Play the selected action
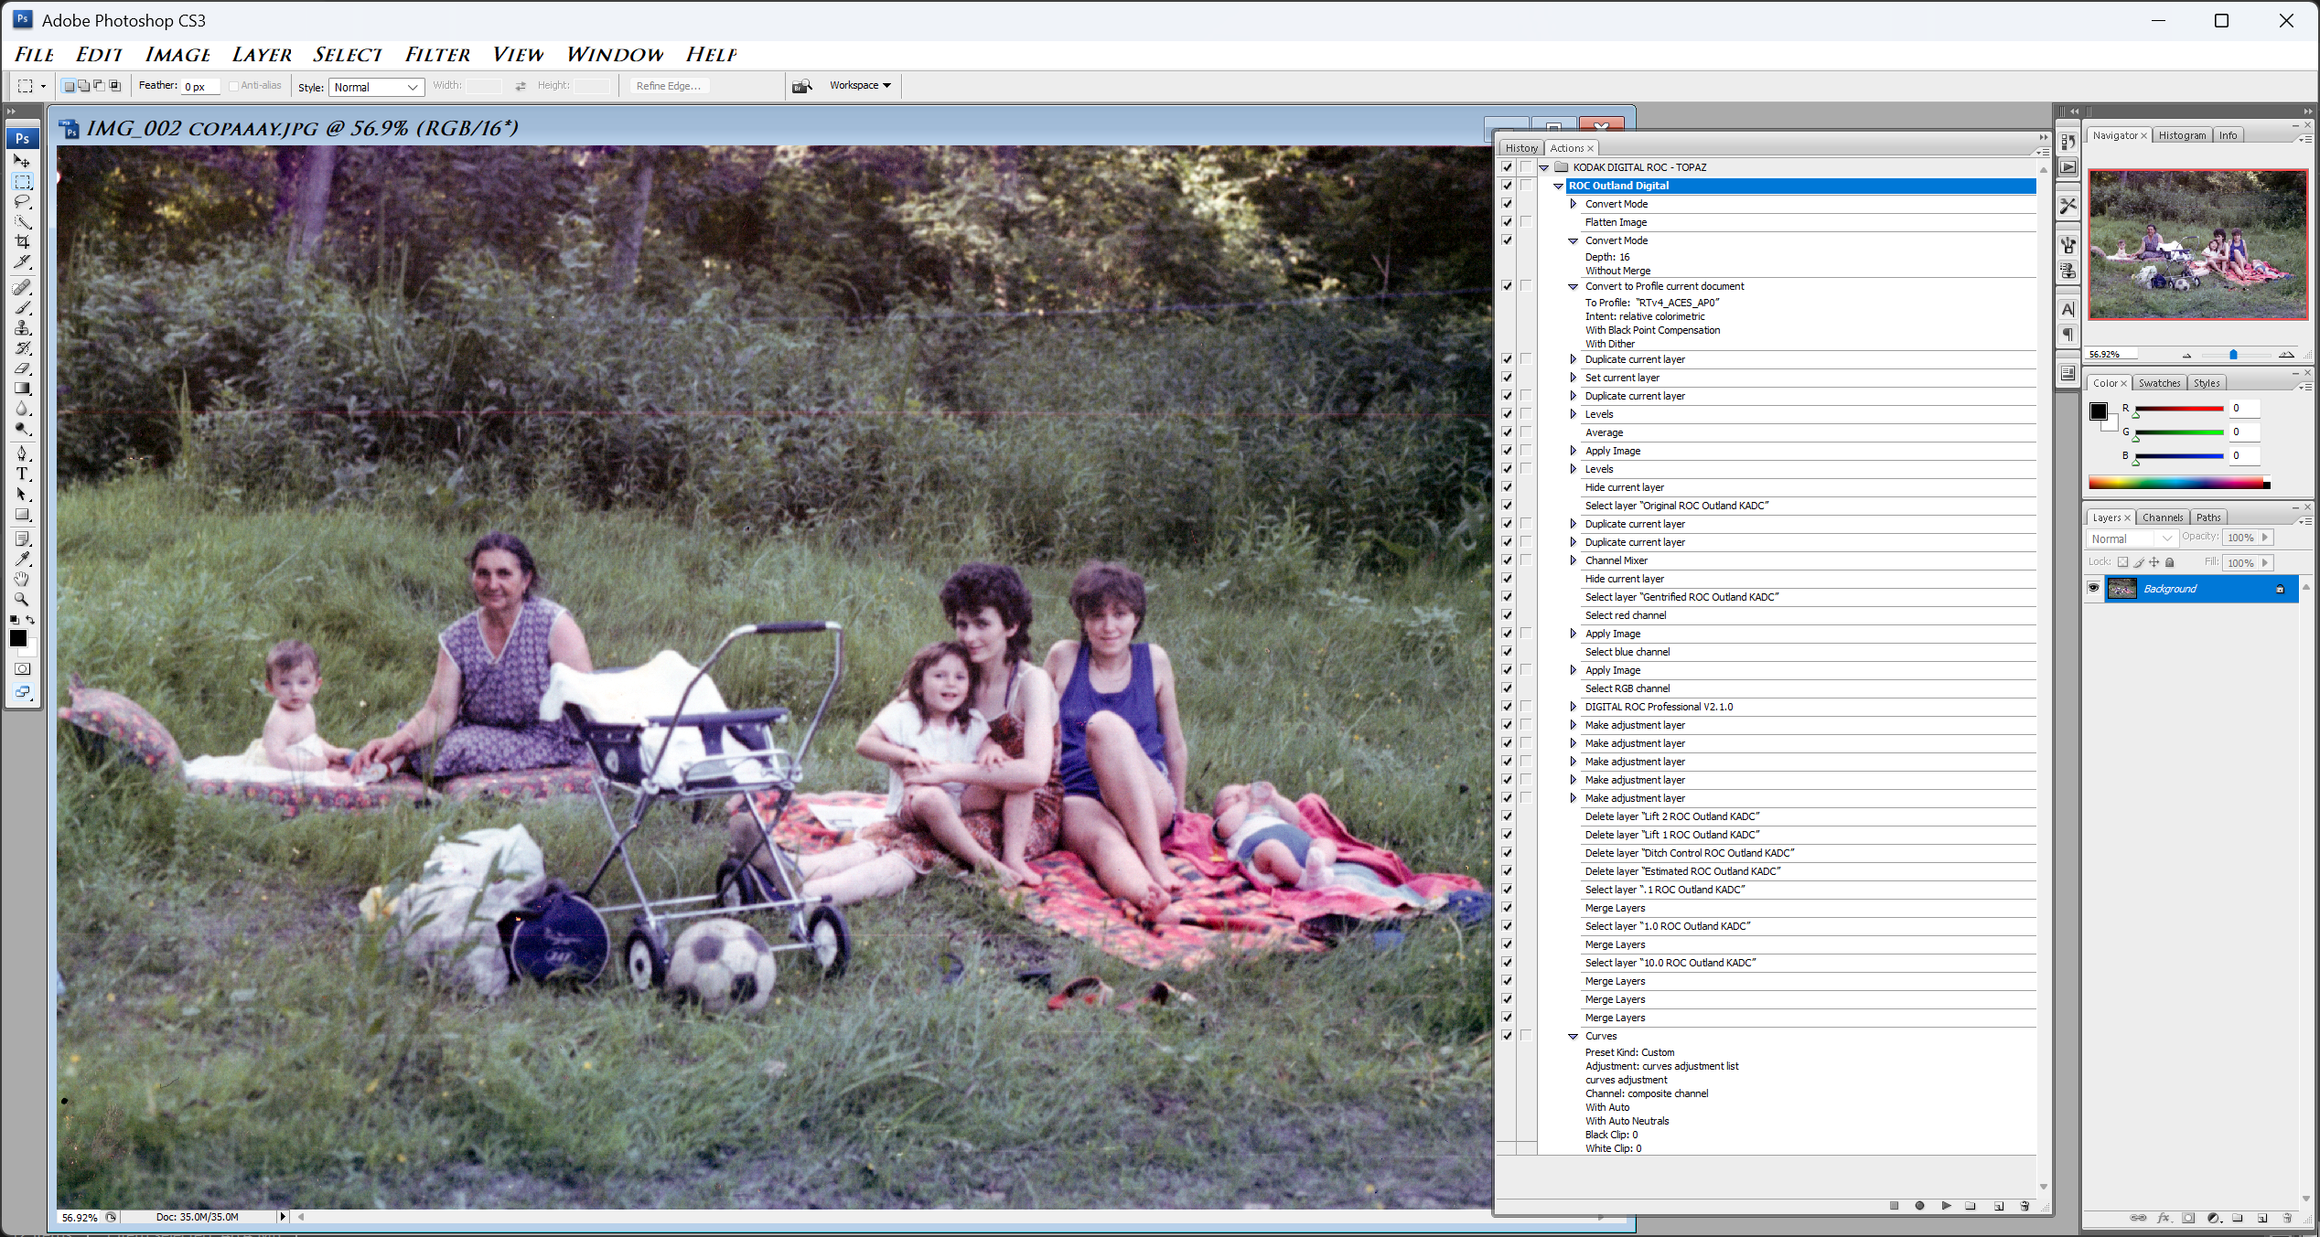The image size is (2320, 1237). click(x=1946, y=1206)
